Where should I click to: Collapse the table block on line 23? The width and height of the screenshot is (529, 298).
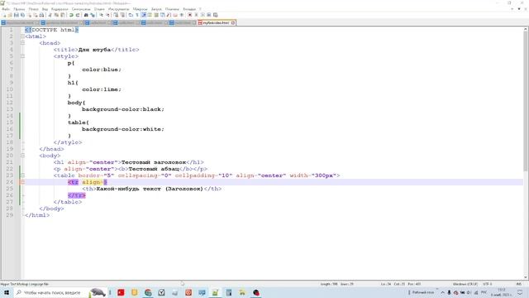coord(22,175)
